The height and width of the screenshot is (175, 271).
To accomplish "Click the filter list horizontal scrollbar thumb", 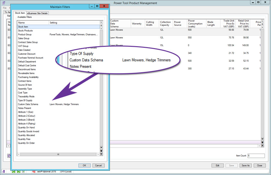I will (58, 154).
